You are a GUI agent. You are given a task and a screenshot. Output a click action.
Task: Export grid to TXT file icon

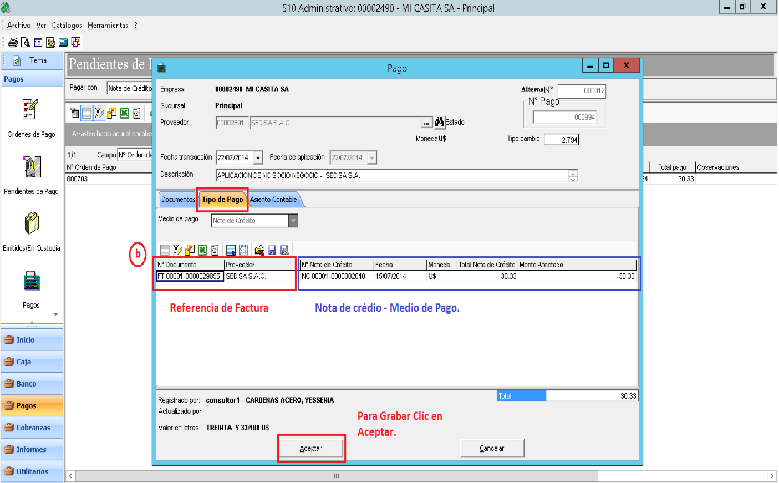pyautogui.click(x=215, y=250)
